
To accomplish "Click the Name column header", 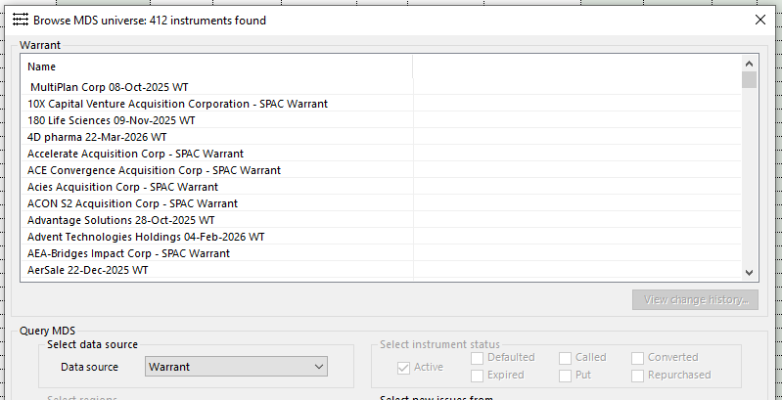I will click(x=217, y=67).
